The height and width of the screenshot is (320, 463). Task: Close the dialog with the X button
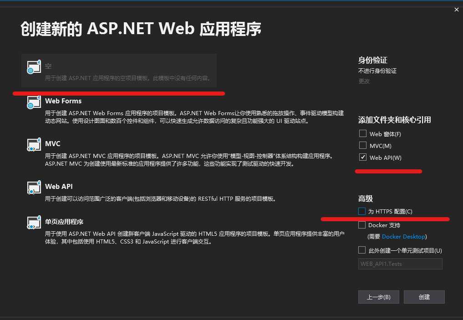tap(457, 10)
